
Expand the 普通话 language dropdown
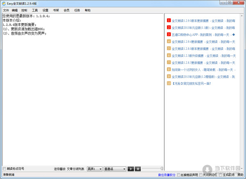tap(115, 169)
